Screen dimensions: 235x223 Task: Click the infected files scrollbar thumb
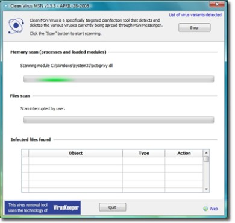point(206,159)
